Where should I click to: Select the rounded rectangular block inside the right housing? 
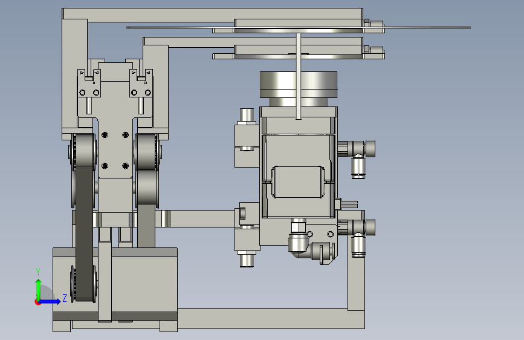tap(298, 181)
